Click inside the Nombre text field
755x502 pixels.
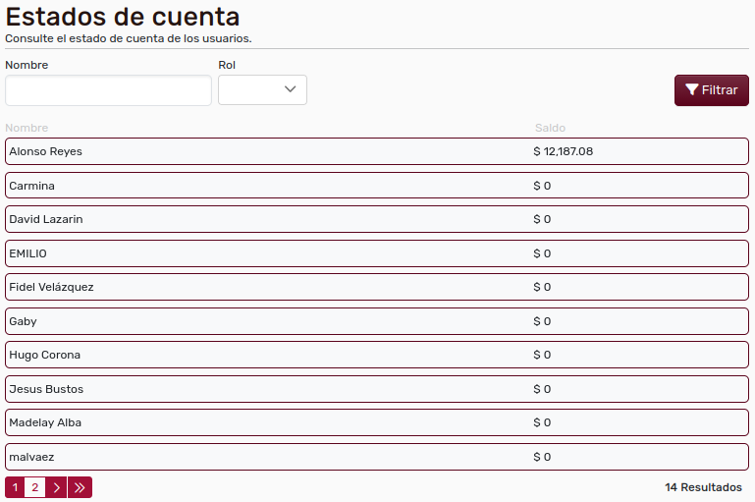108,90
